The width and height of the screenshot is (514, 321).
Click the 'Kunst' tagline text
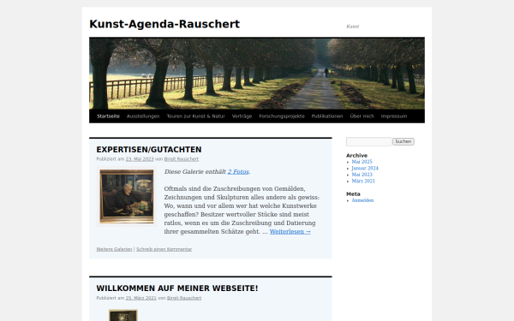(353, 27)
